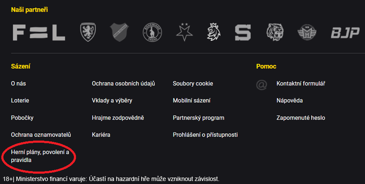Click the @ contact icon
The image size is (365, 184).
click(262, 85)
